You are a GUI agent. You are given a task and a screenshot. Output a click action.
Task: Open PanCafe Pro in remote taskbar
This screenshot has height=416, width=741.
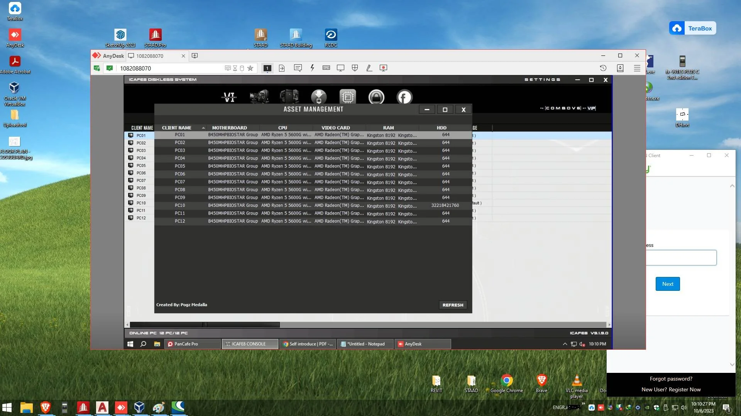[192, 344]
